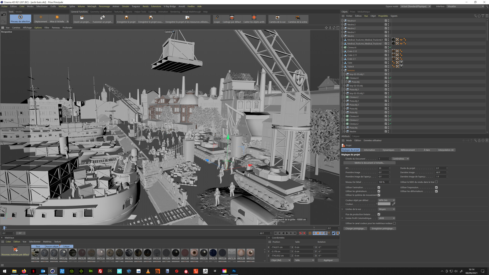Open Caméras de la scène

point(298,19)
